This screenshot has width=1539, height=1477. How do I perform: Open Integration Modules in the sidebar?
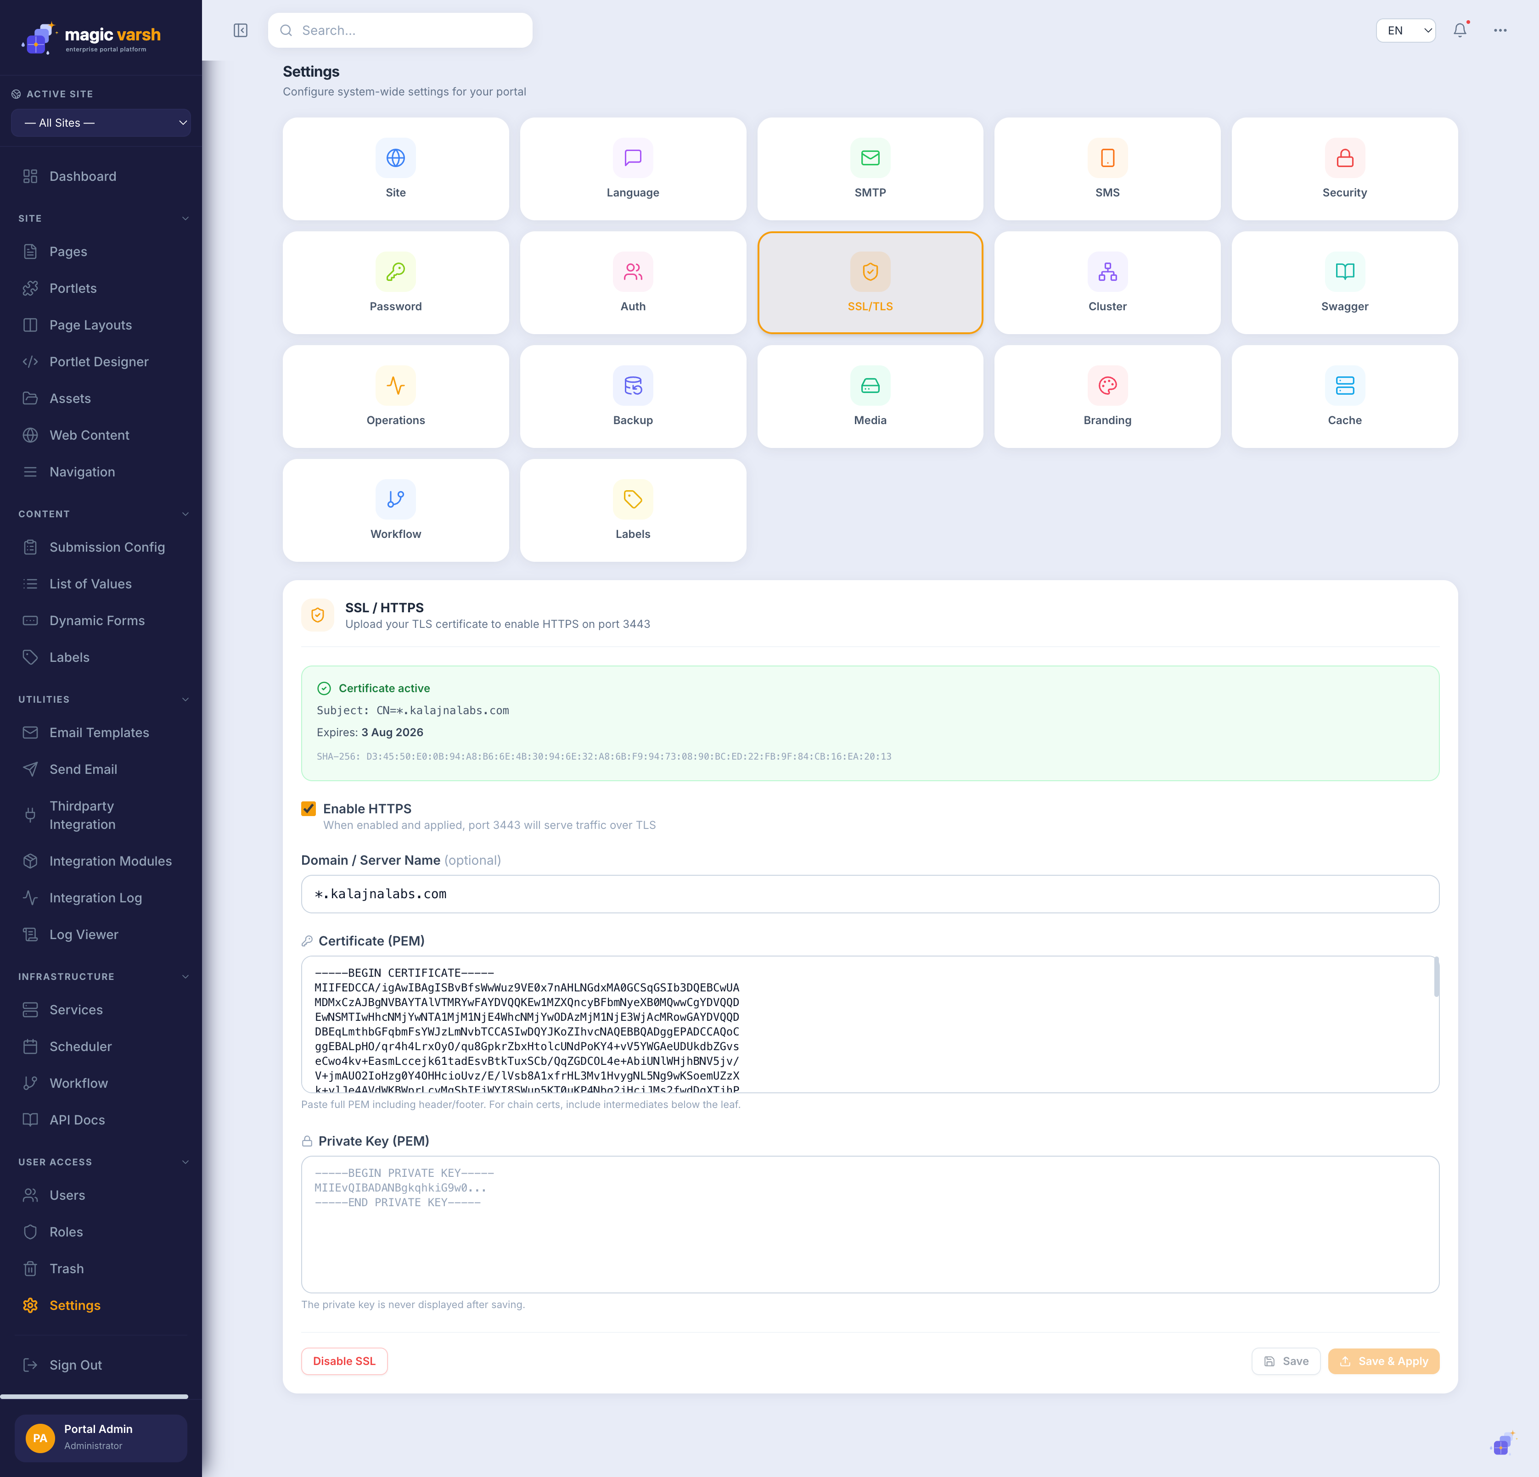pos(101,861)
